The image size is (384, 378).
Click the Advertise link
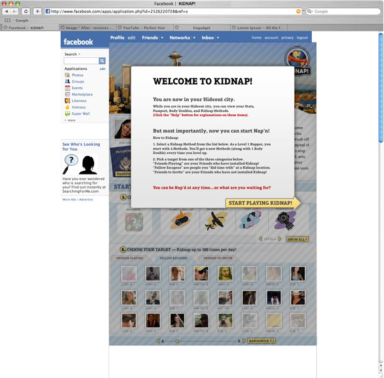point(86,200)
